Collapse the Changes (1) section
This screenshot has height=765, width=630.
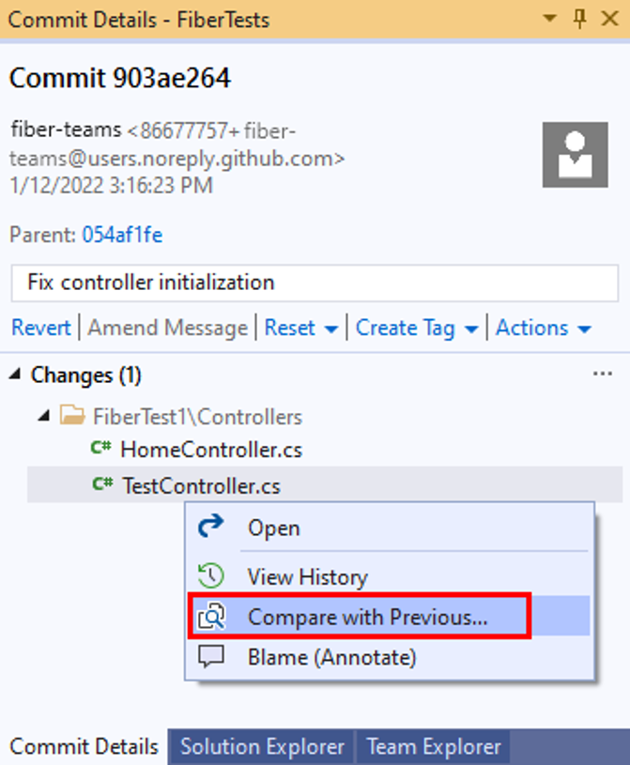(15, 375)
